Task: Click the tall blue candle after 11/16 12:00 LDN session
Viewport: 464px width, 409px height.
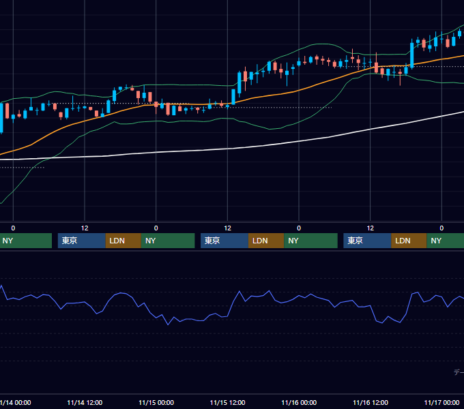Action: point(412,56)
